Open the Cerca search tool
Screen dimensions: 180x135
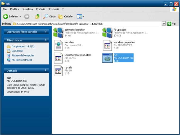pyautogui.click(x=49, y=16)
